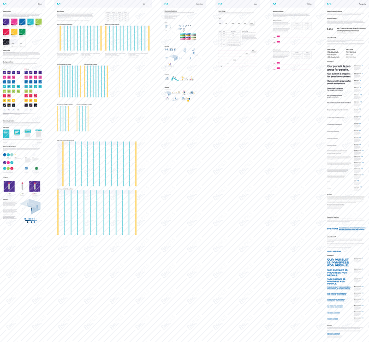Choose the large lime green Color Palette swatch

[x=38, y=22]
